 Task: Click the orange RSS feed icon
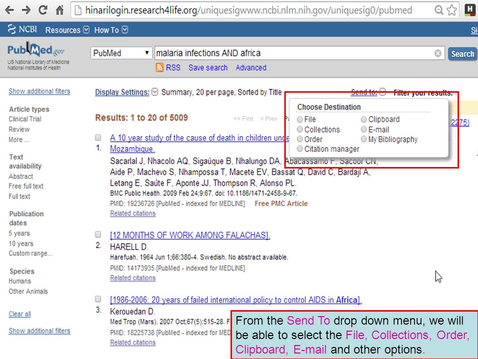click(159, 67)
